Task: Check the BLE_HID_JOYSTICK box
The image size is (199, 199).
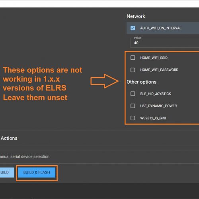Action: 133,94
